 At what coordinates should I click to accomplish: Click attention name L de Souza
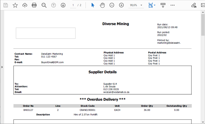(109, 86)
